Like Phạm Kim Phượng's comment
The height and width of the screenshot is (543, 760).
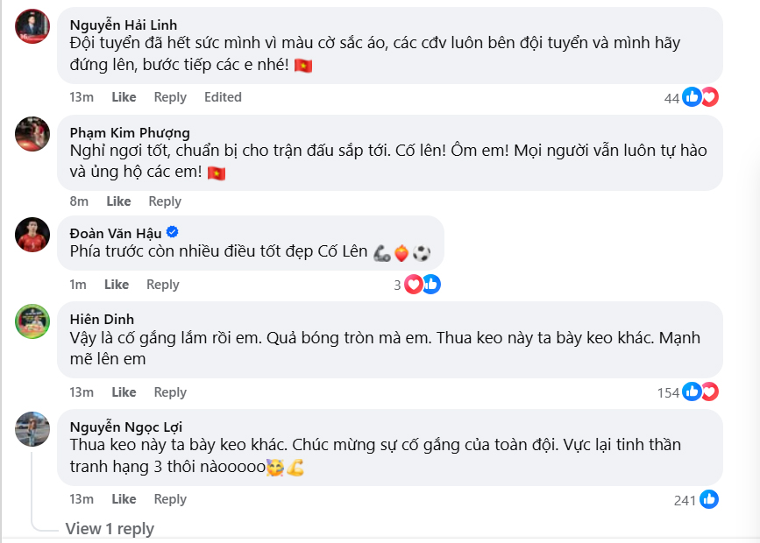point(119,201)
